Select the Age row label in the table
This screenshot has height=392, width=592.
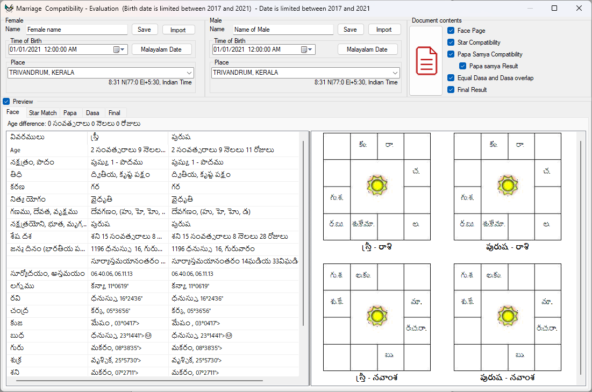coord(16,150)
